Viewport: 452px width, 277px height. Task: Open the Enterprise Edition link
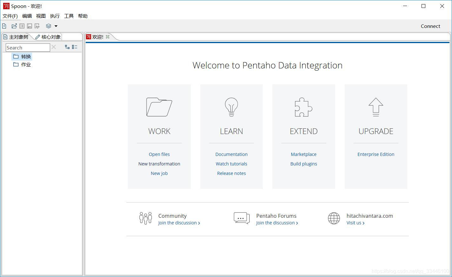(x=376, y=154)
